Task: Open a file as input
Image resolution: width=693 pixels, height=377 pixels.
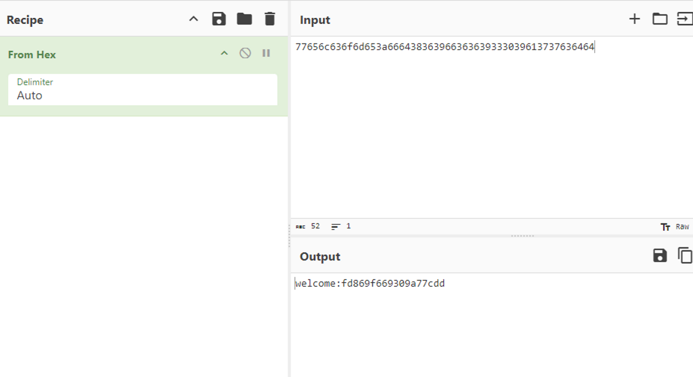Action: pos(684,19)
